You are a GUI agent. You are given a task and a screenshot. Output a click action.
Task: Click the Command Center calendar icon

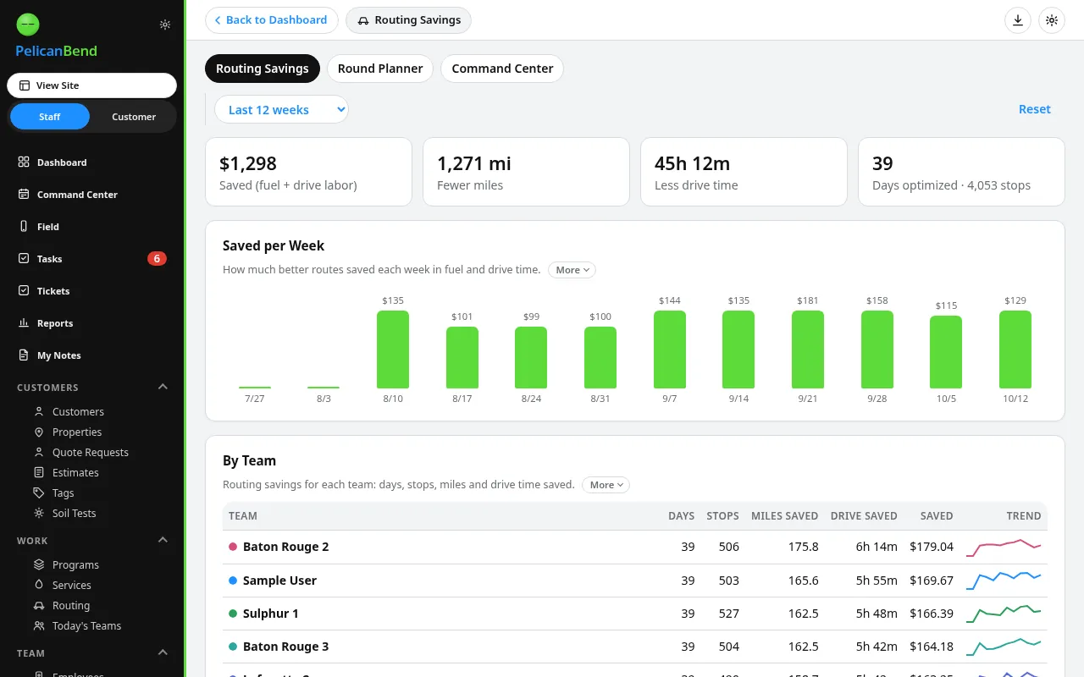pos(24,195)
